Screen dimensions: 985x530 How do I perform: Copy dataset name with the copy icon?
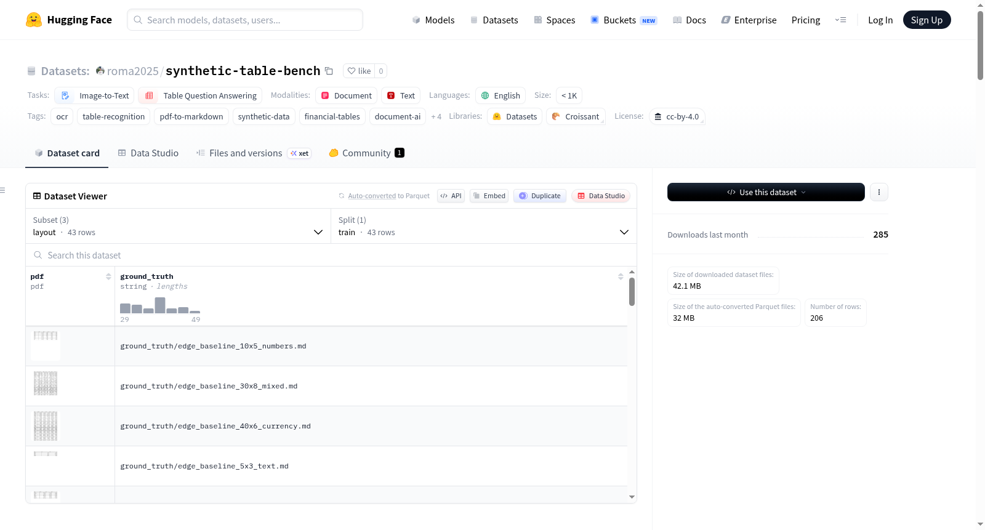tap(329, 71)
